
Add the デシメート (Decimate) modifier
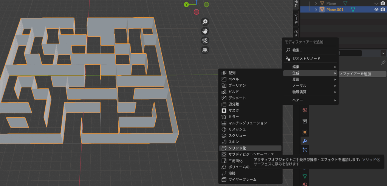(x=250, y=98)
